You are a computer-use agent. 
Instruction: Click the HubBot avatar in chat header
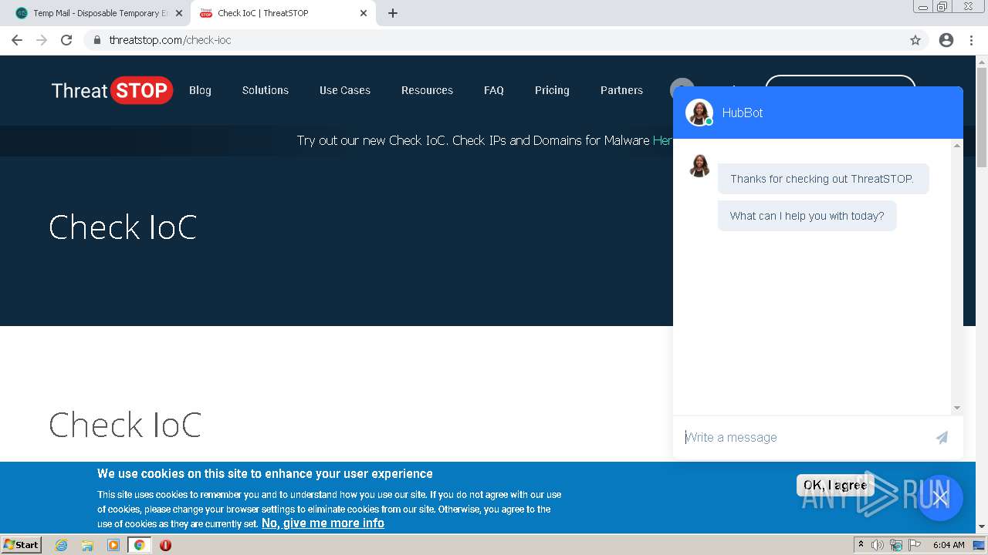tap(699, 113)
